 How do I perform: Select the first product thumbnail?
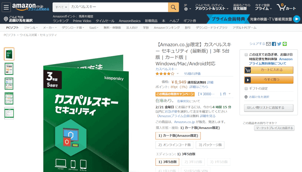pyautogui.click(x=9, y=54)
